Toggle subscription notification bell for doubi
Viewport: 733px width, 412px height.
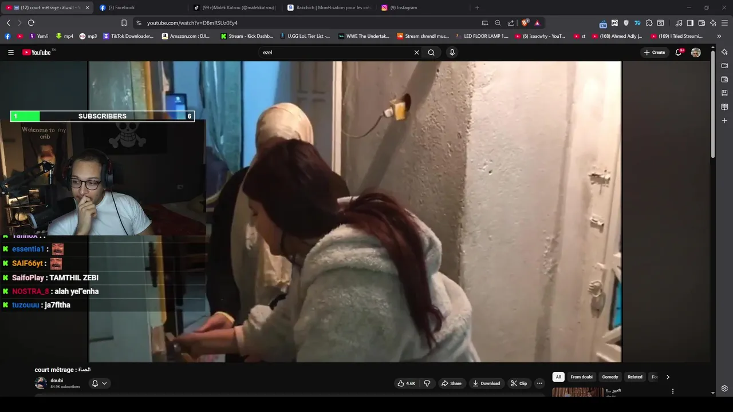click(x=95, y=383)
